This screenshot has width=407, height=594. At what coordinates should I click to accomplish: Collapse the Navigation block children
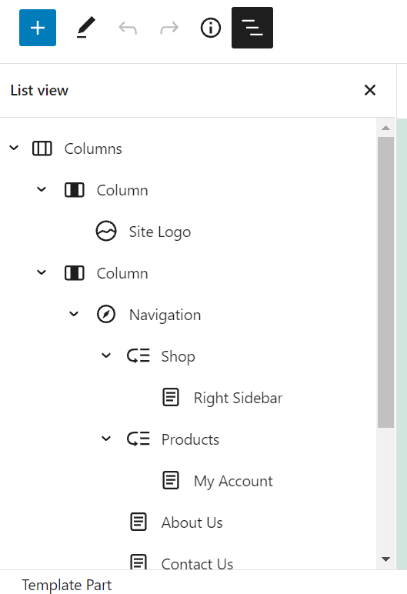tap(74, 314)
